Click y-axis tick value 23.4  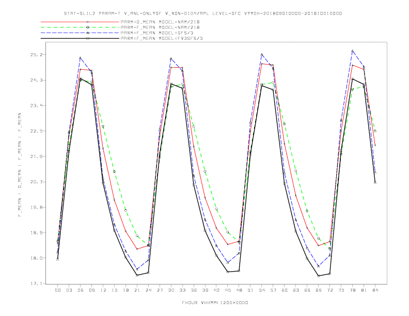tap(36, 106)
